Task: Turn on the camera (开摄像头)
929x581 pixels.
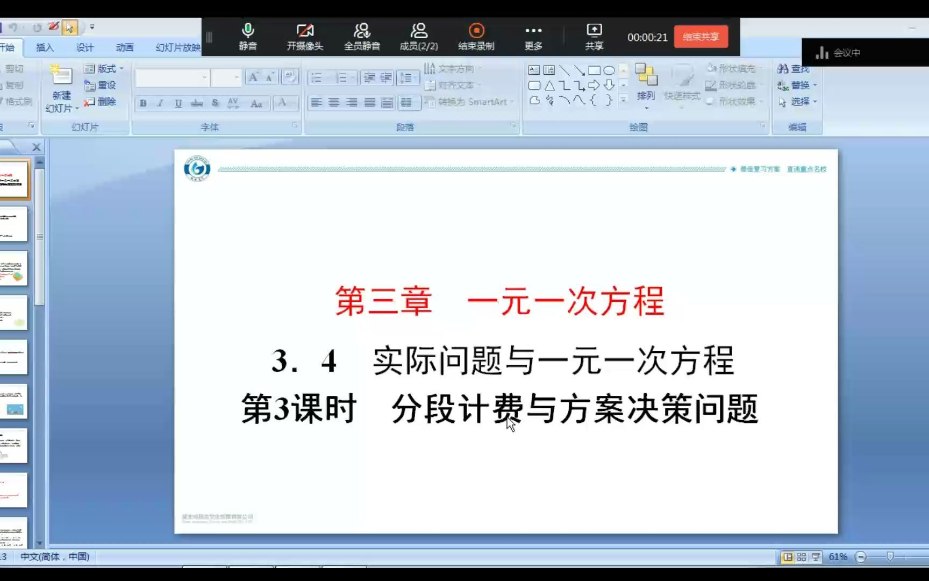Action: (x=305, y=37)
